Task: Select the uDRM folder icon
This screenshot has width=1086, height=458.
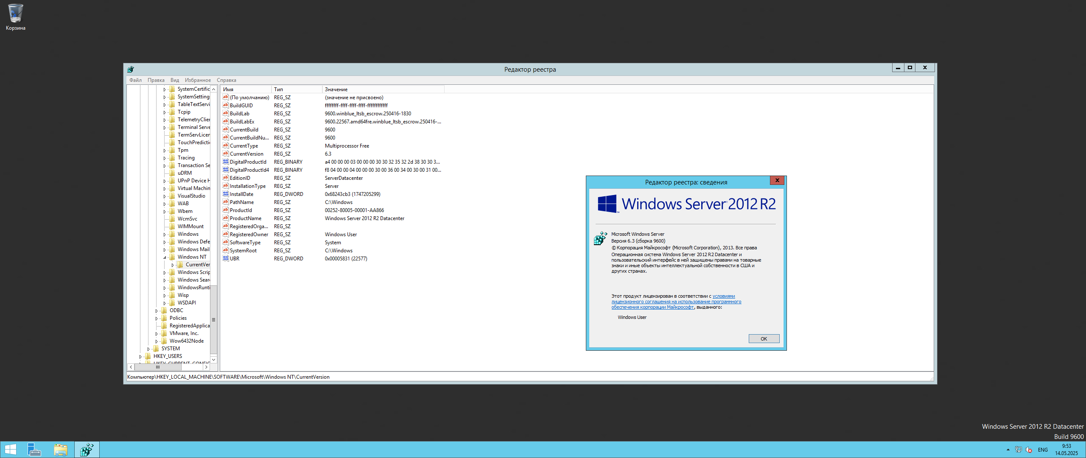Action: coord(172,173)
